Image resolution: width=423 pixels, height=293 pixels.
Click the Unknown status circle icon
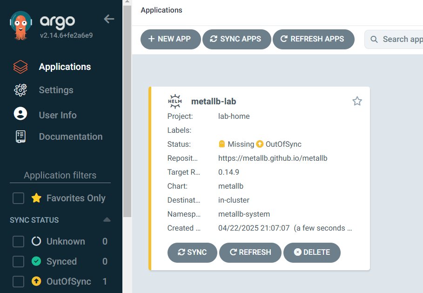point(36,241)
